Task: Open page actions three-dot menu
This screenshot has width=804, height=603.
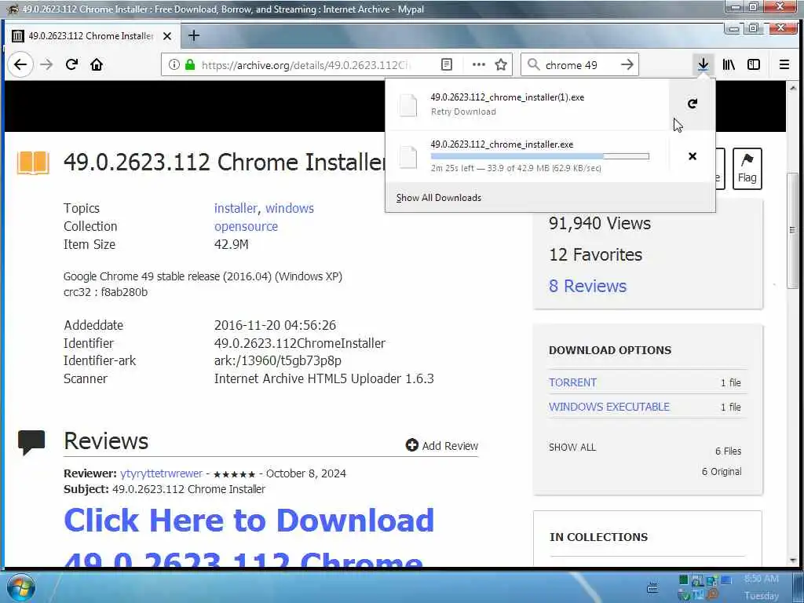Action: click(478, 64)
